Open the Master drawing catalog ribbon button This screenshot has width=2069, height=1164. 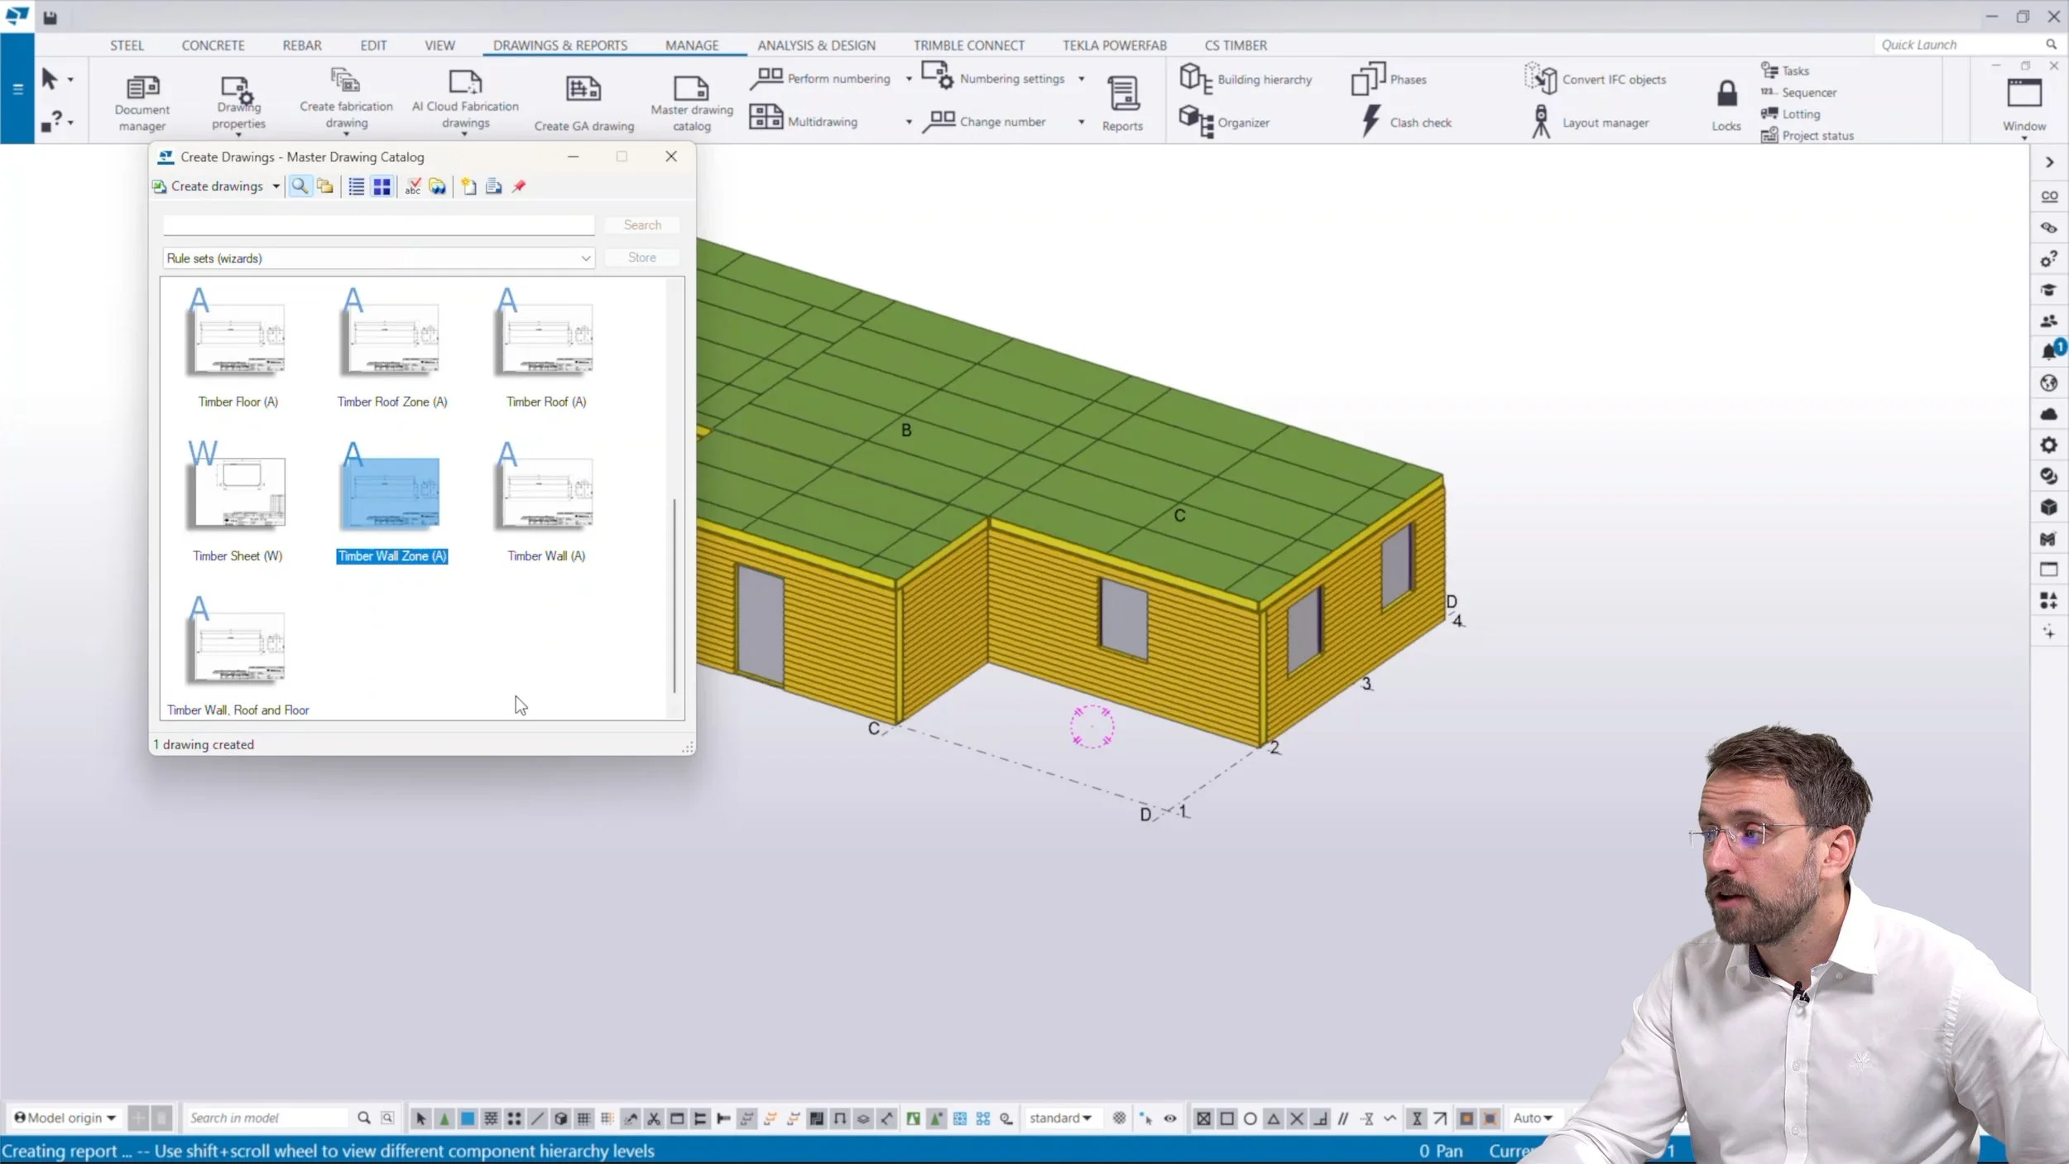coord(691,103)
